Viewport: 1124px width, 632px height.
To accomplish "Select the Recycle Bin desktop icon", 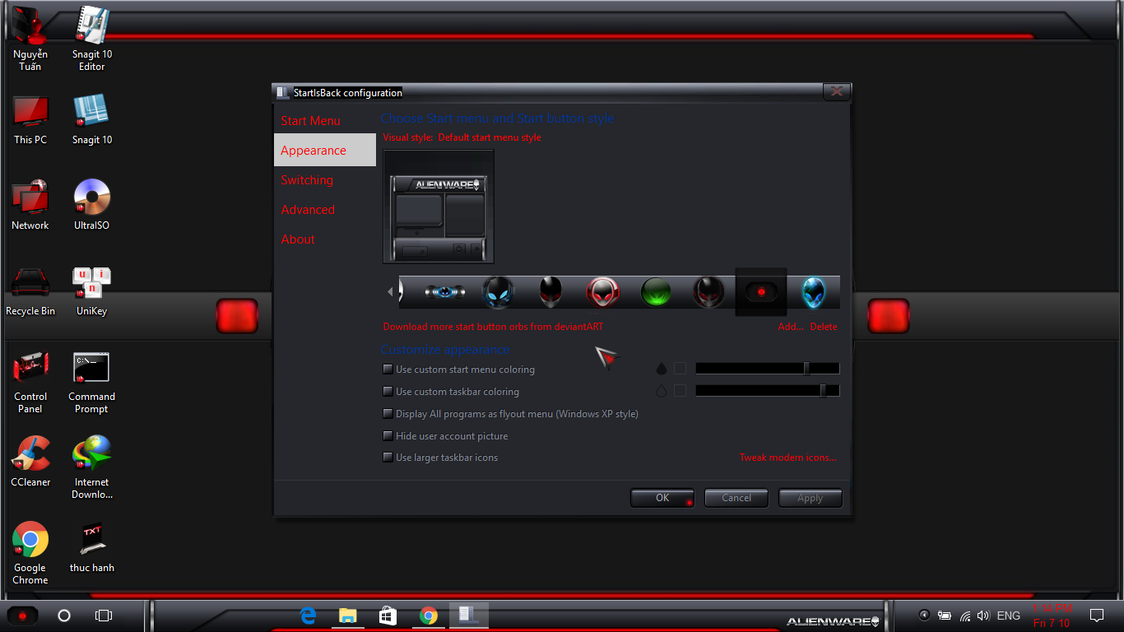I will point(30,291).
